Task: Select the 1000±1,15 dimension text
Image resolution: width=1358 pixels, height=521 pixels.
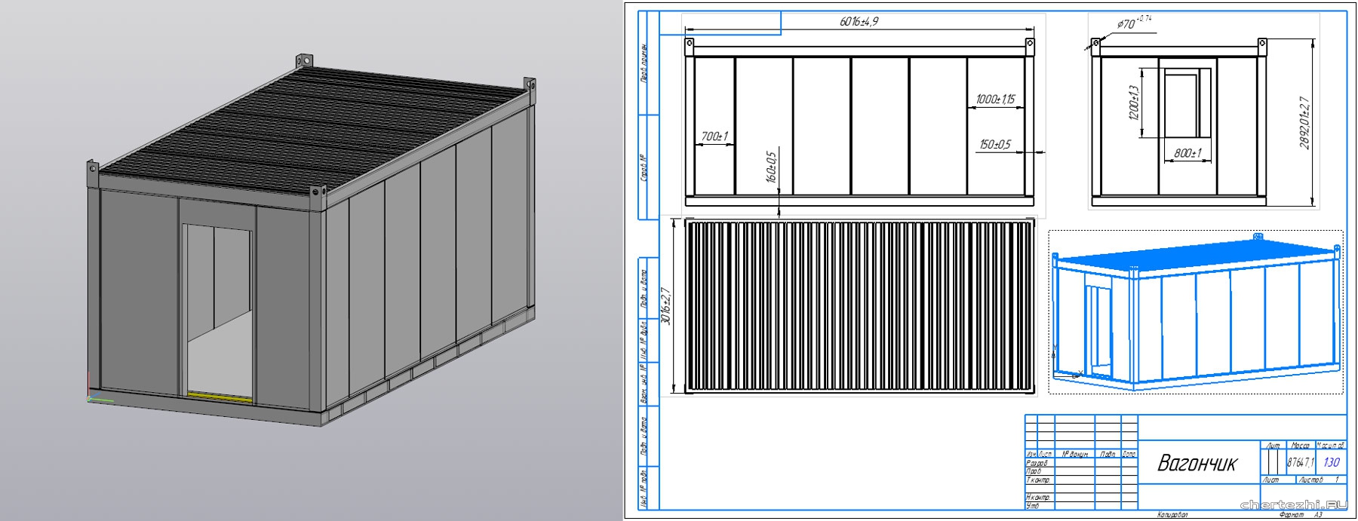Action: coord(995,99)
